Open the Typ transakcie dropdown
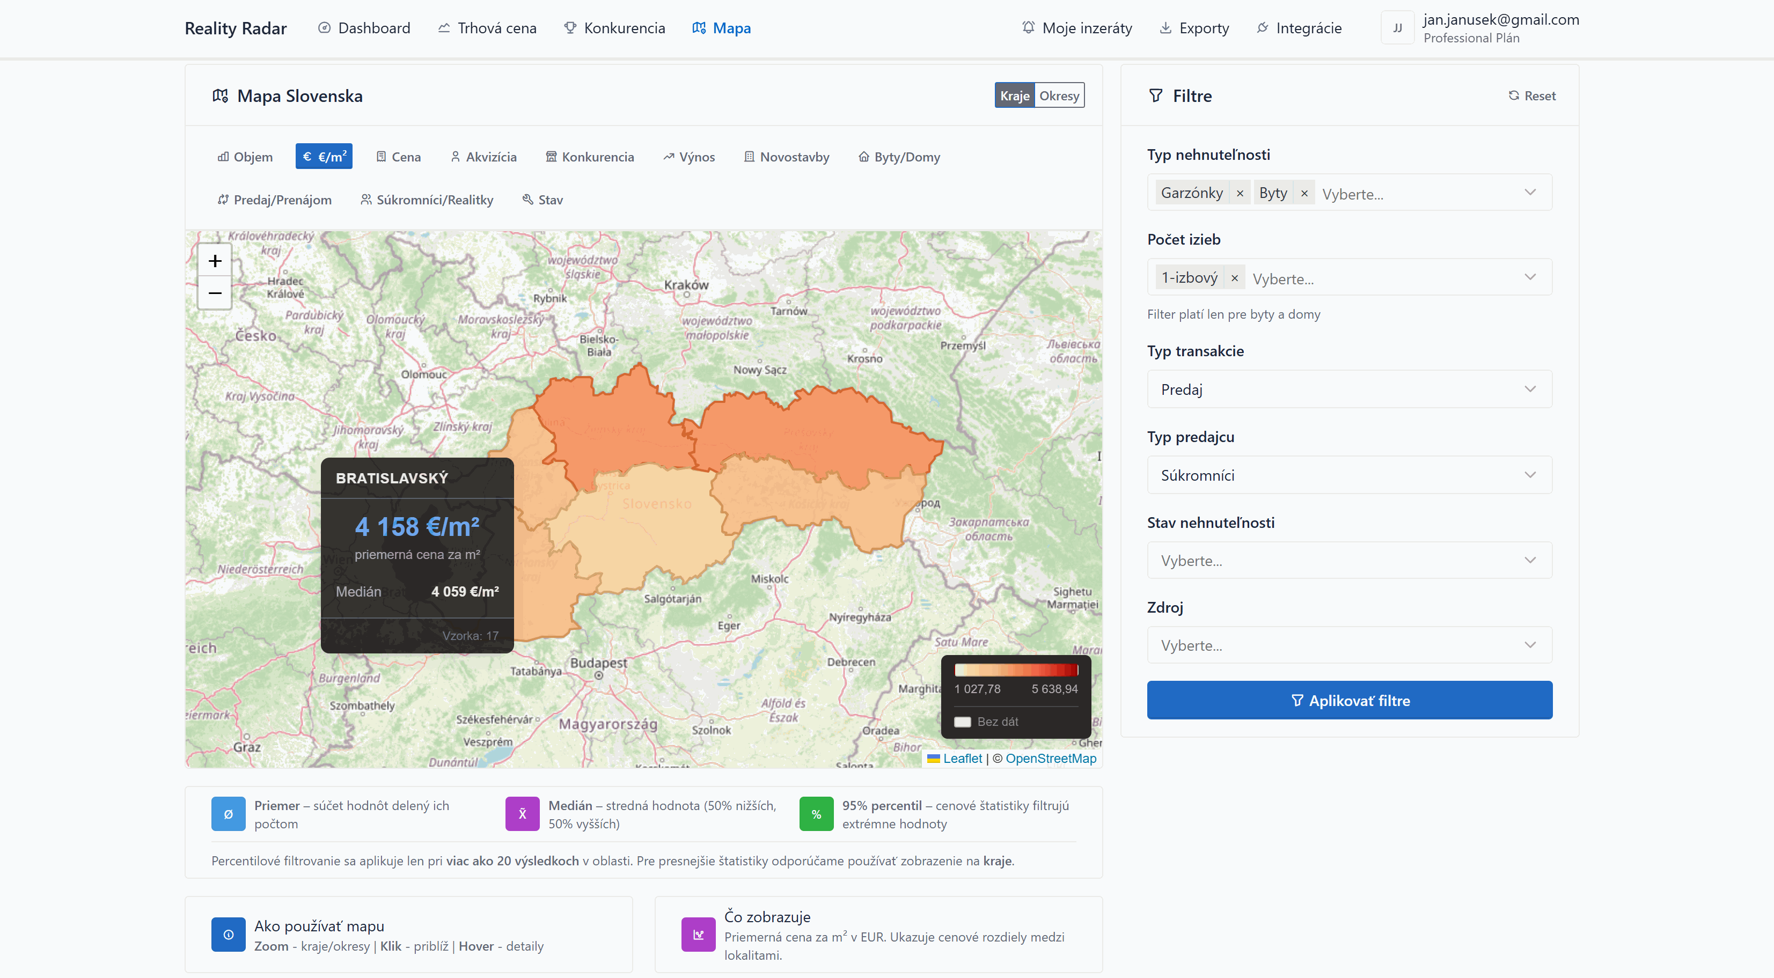Screen dimensions: 1774x978 1348,388
